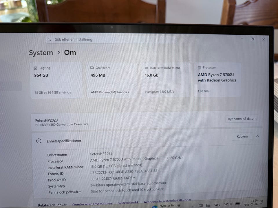Show hidden tray icons chevron
Viewport: 278px width, 208px height.
pos(193,206)
